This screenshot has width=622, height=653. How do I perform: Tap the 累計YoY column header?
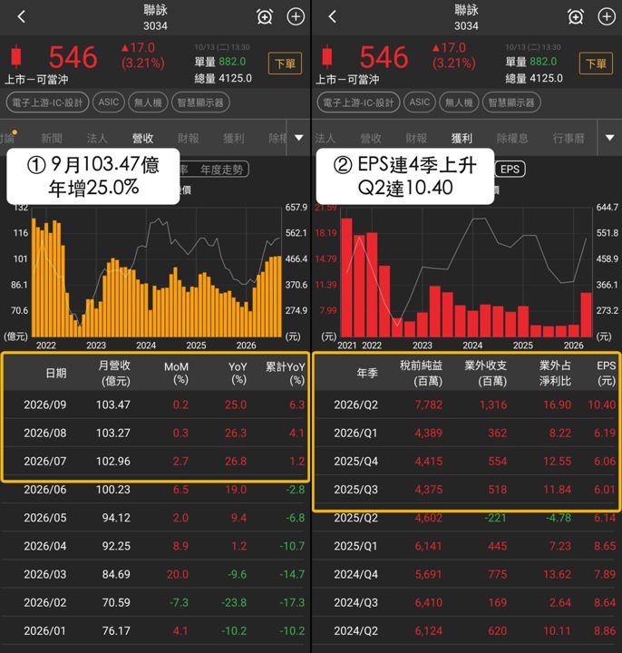286,373
